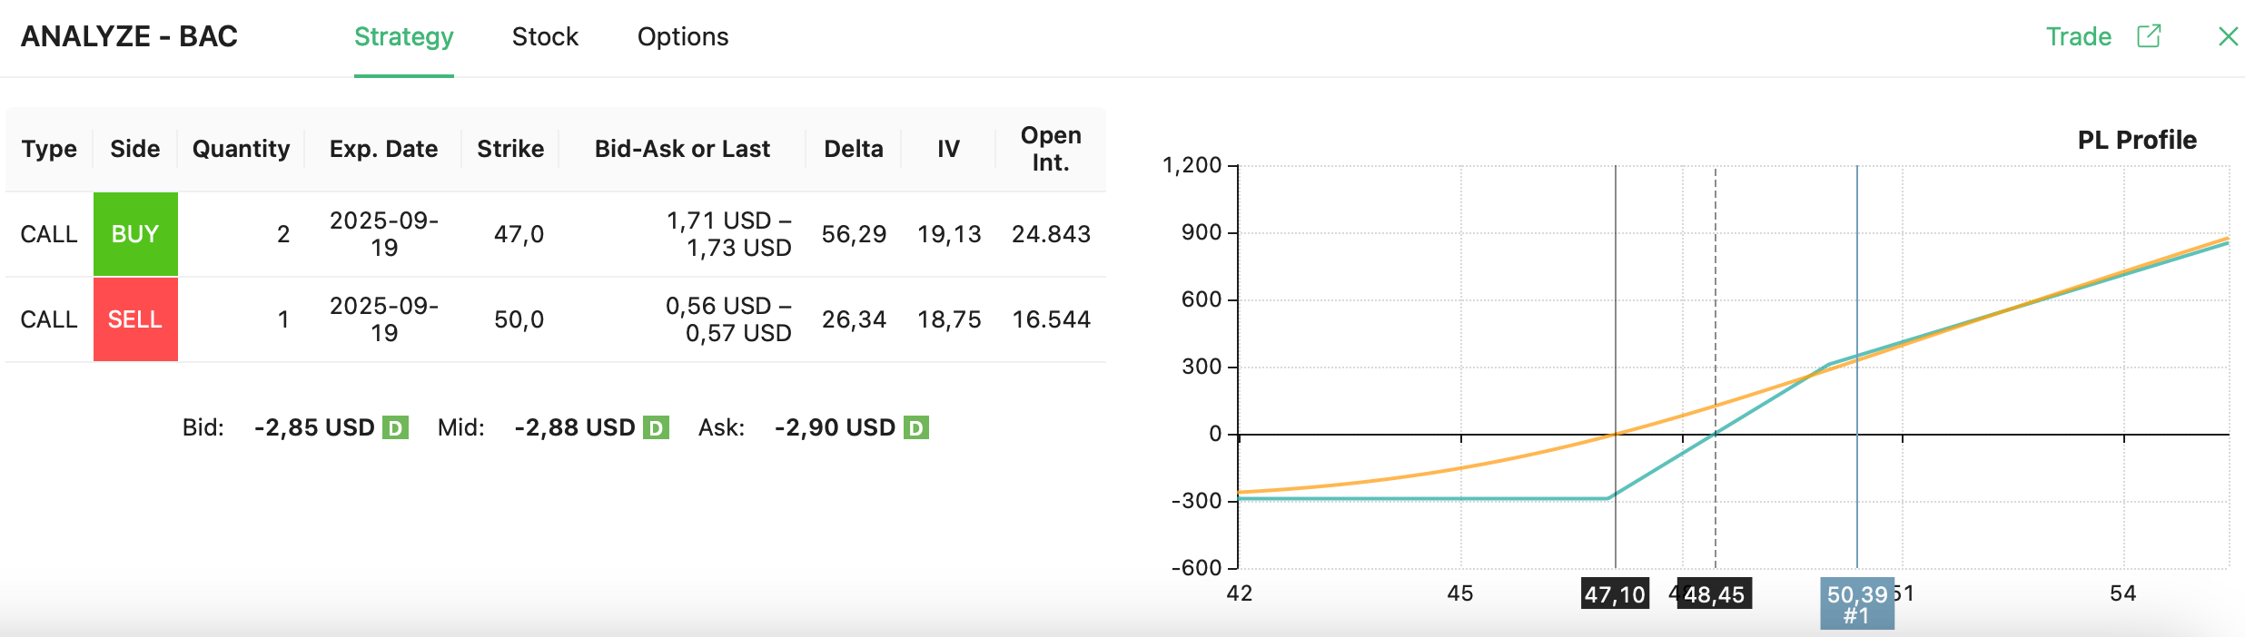This screenshot has height=637, width=2245.
Task: Toggle the red SELL side button
Action: [x=135, y=319]
